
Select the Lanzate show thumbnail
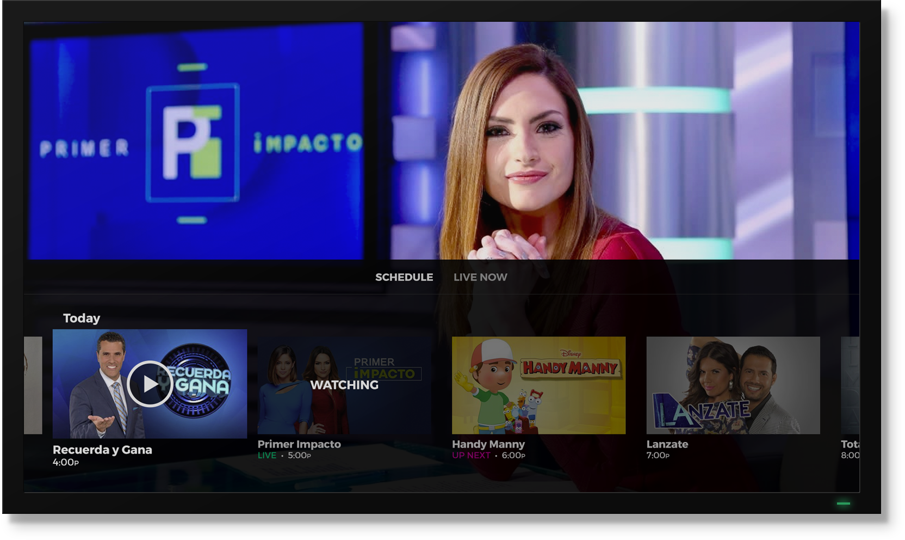[x=733, y=385]
